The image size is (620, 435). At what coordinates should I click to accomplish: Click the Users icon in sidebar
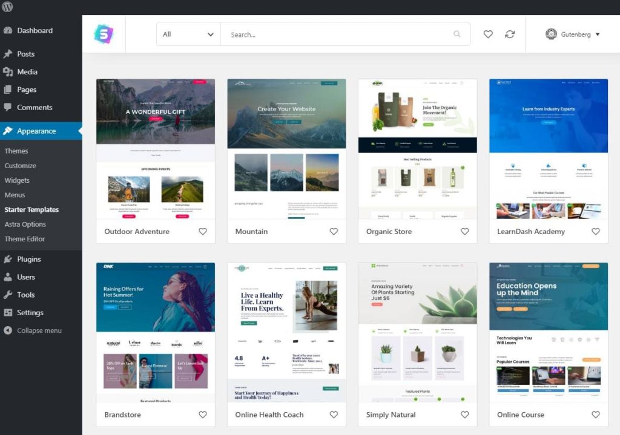click(x=10, y=277)
